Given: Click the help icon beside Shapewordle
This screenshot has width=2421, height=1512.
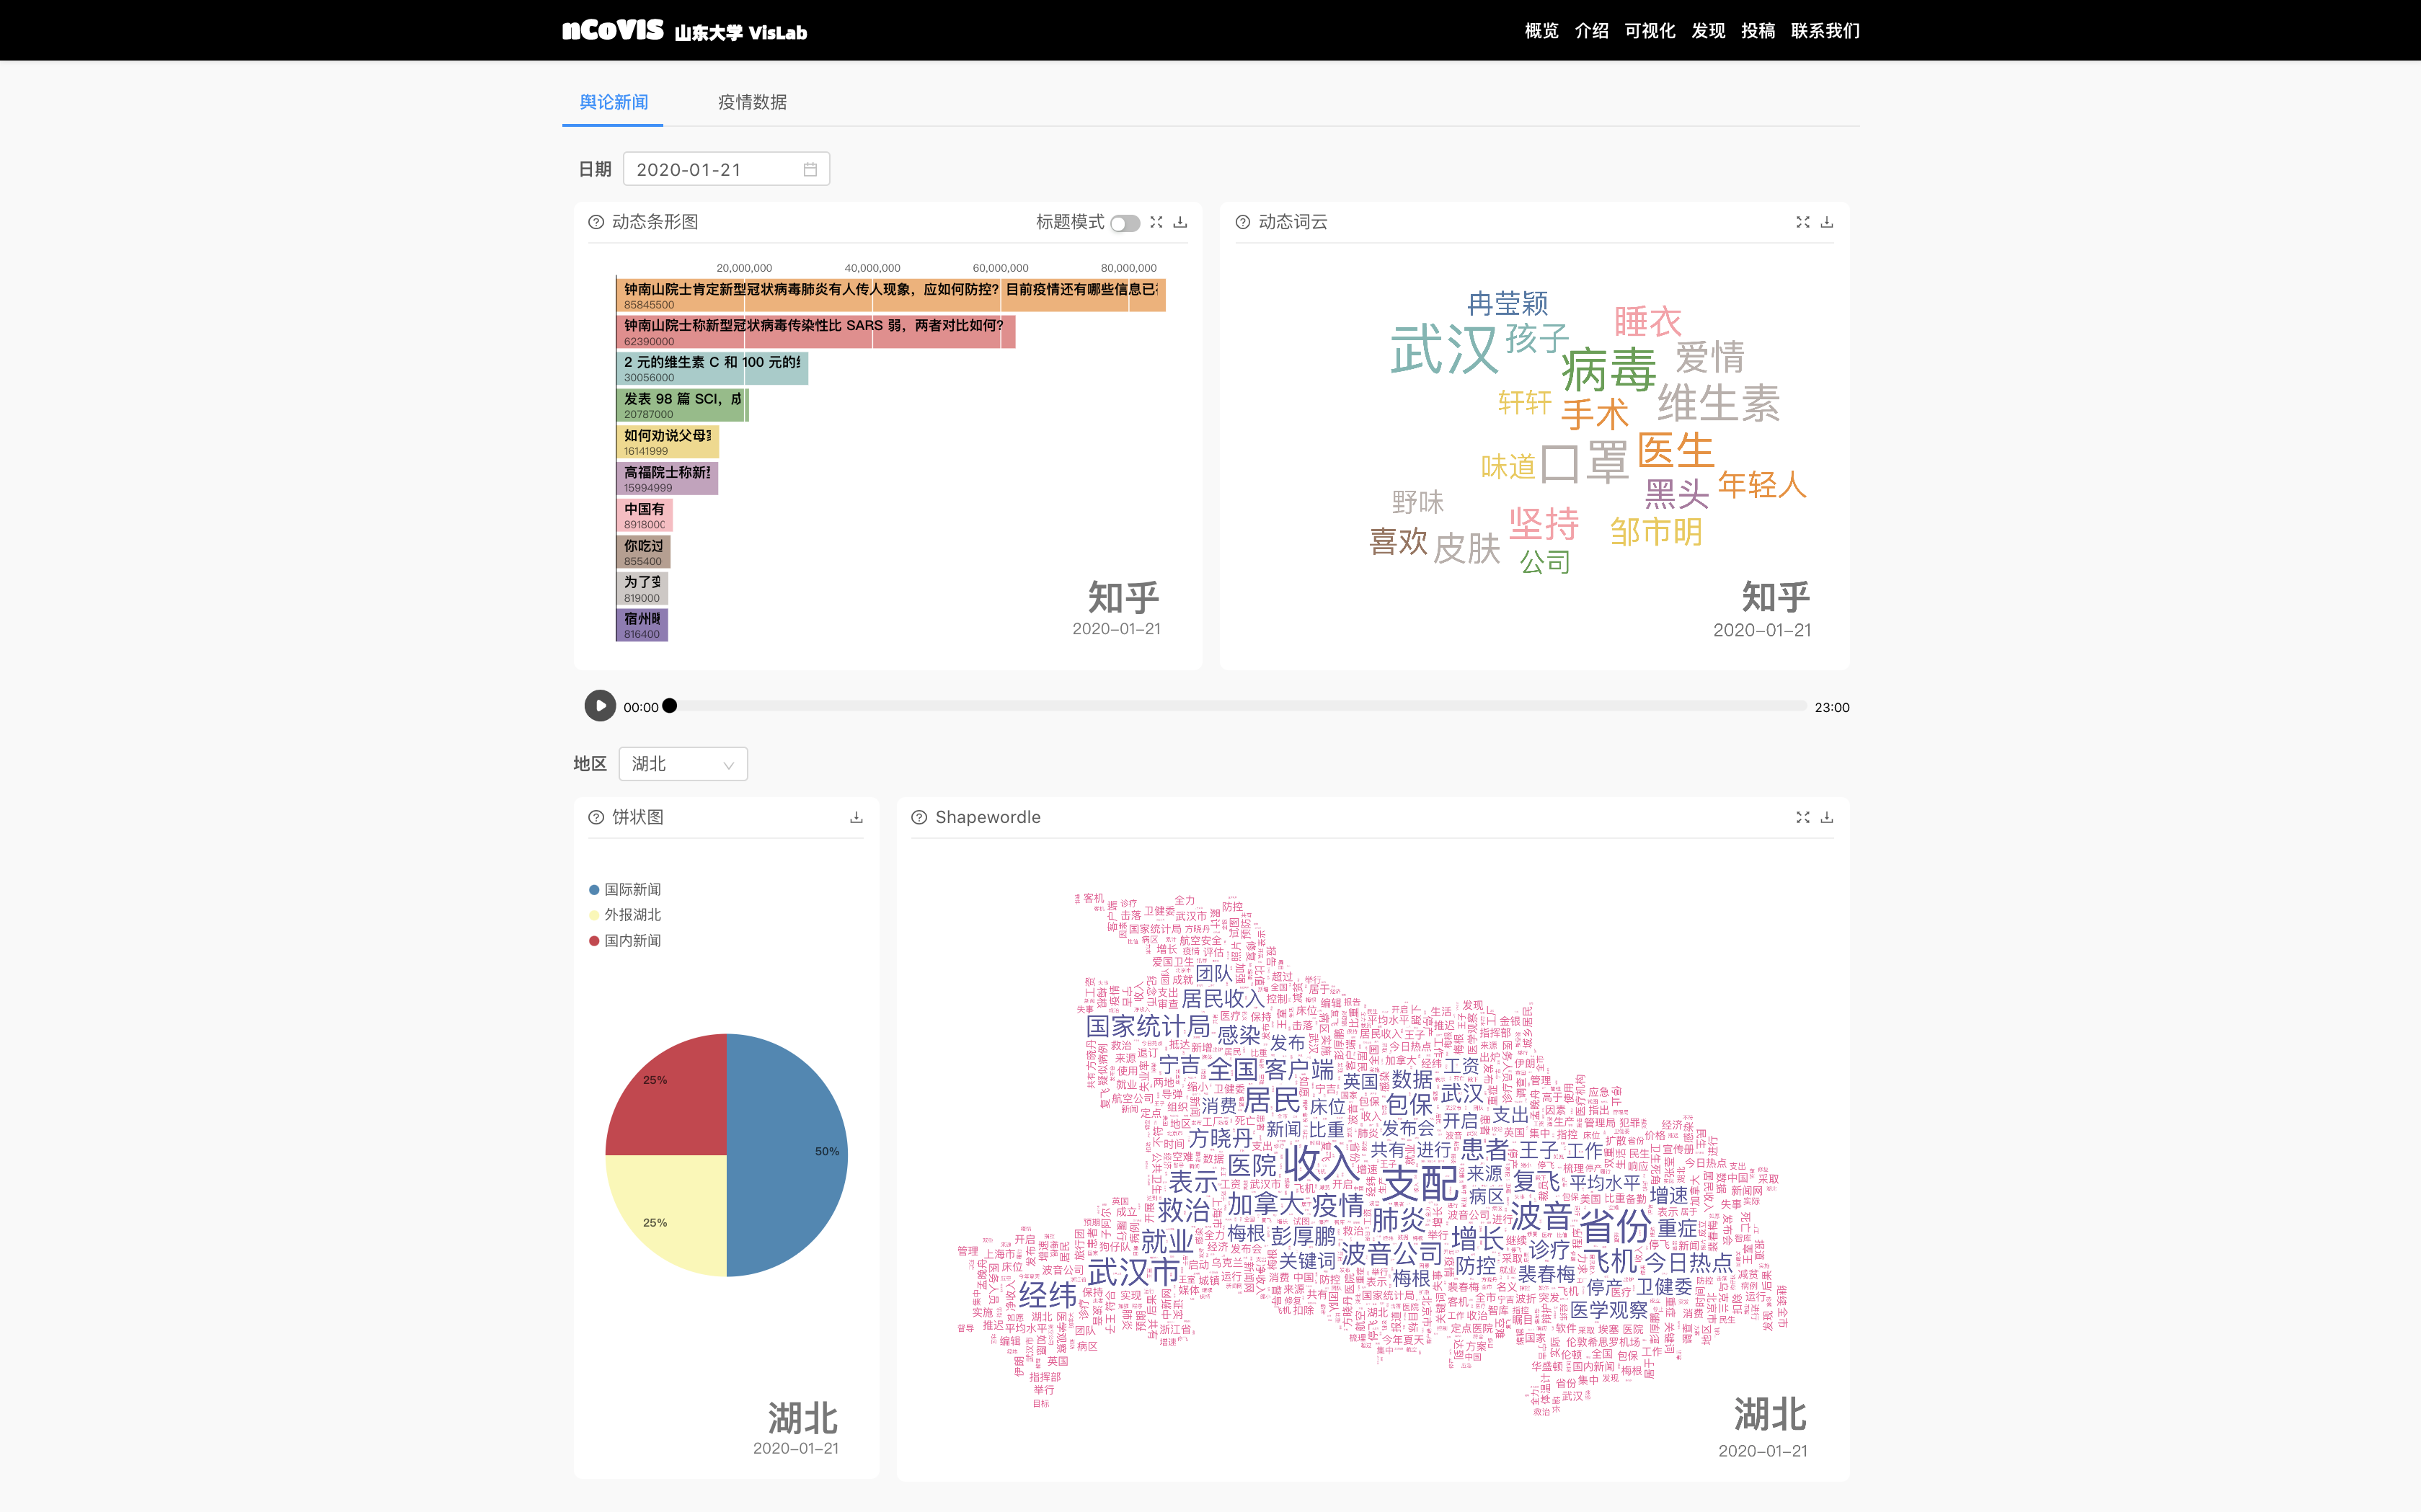Looking at the screenshot, I should [x=919, y=817].
